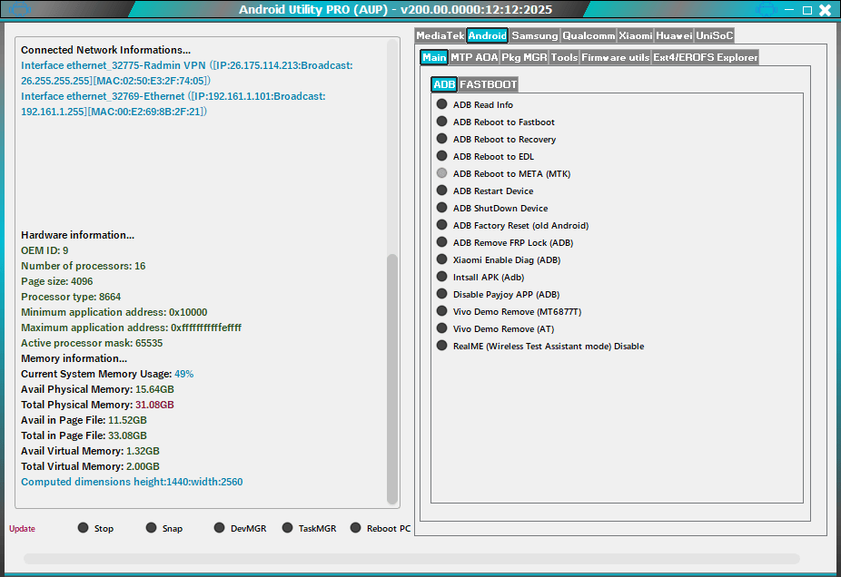
Task: Open the Tools sub-tab
Action: coord(564,57)
